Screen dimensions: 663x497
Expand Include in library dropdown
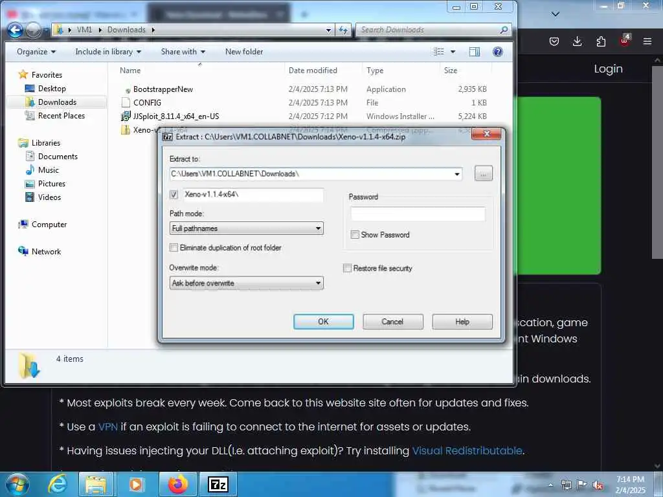pos(108,52)
